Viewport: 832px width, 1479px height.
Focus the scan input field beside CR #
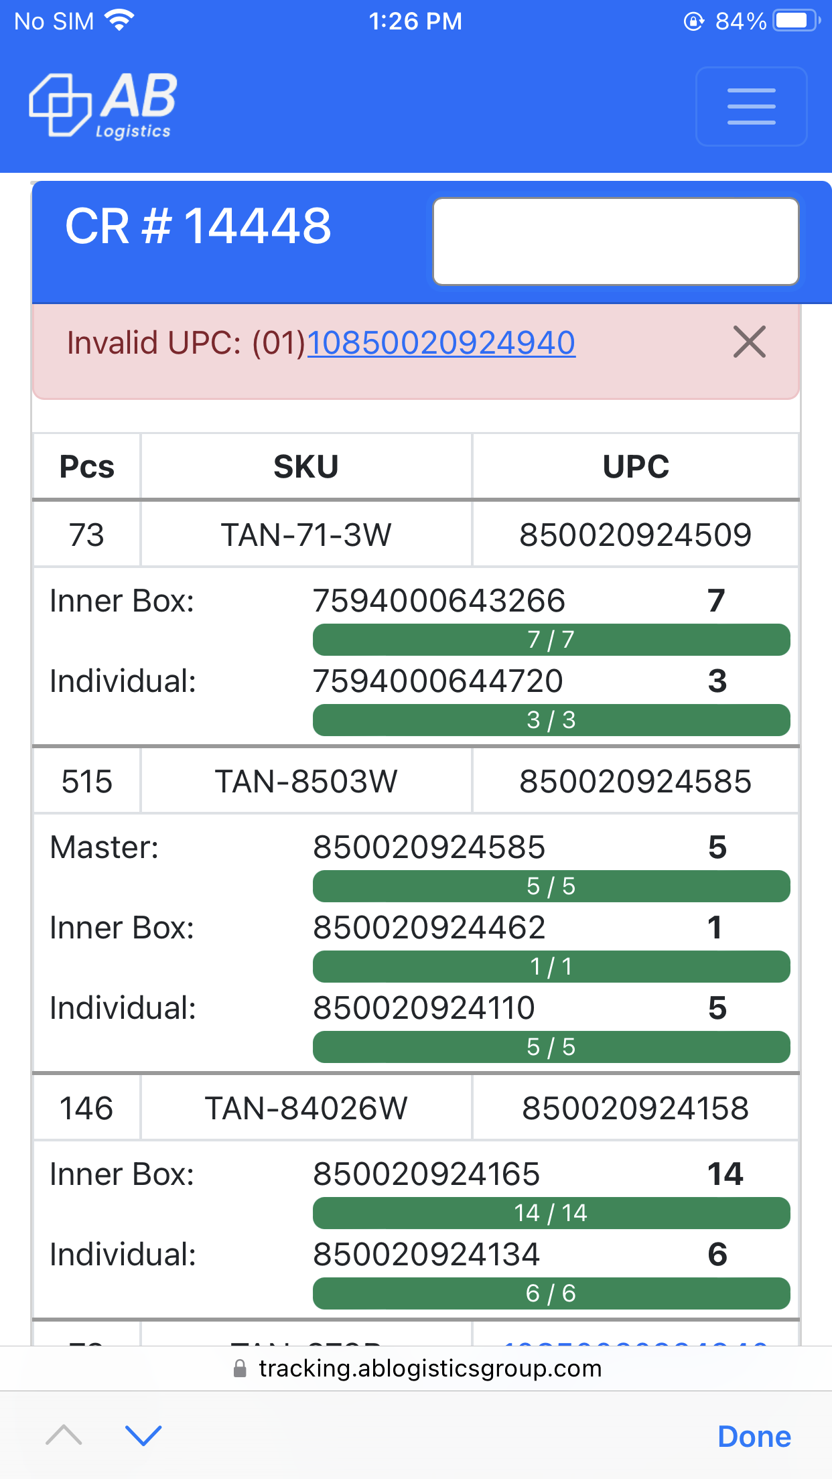coord(615,242)
